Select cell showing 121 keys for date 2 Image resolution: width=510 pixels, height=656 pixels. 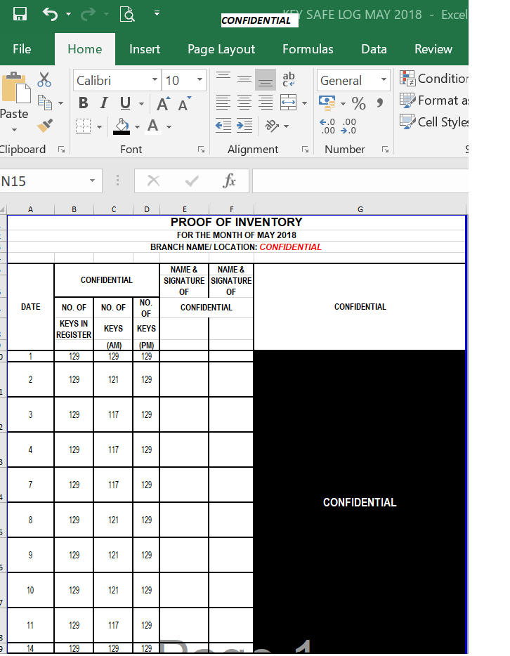pyautogui.click(x=113, y=379)
